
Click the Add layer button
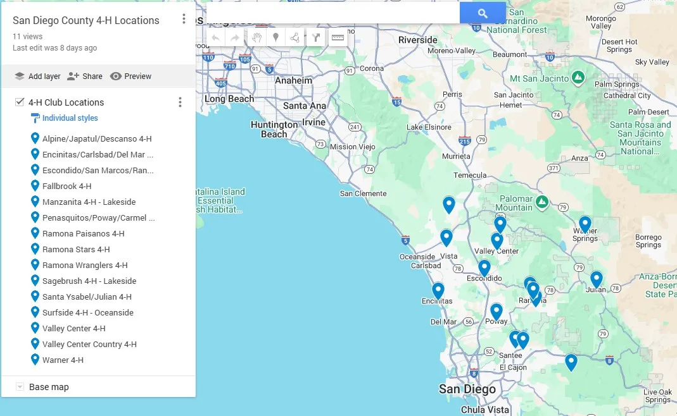coord(36,76)
